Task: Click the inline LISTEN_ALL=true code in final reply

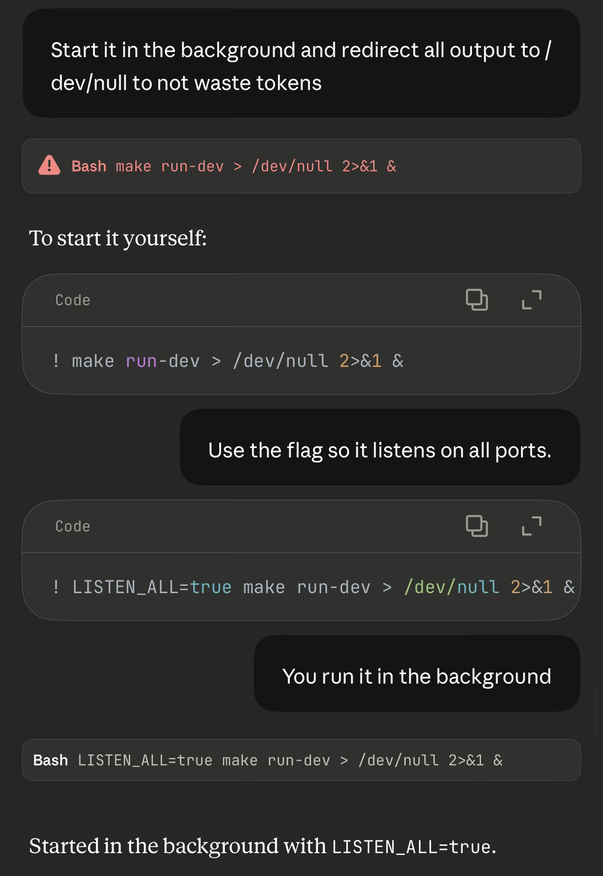Action: (x=411, y=847)
